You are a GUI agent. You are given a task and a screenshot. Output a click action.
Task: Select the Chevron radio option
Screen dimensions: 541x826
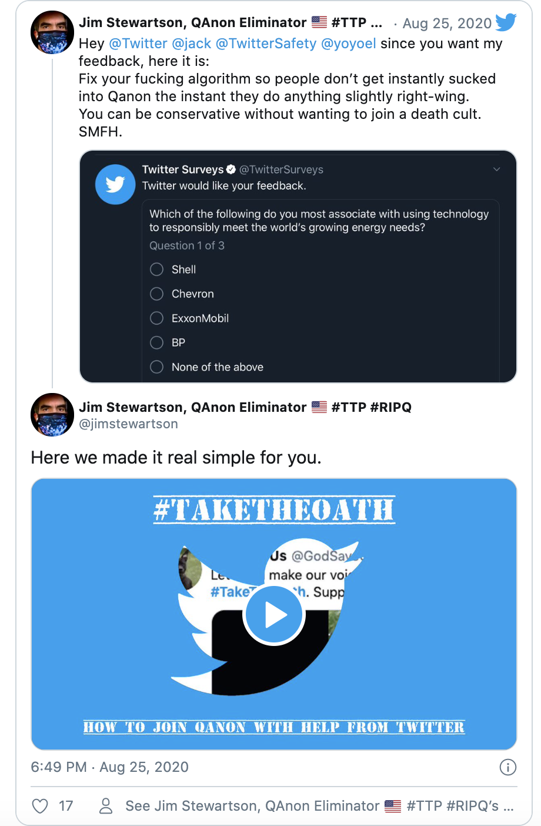coord(157,294)
